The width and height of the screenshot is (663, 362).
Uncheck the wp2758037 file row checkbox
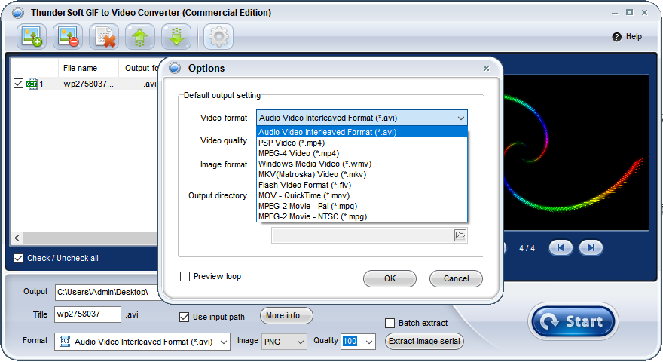coord(18,84)
